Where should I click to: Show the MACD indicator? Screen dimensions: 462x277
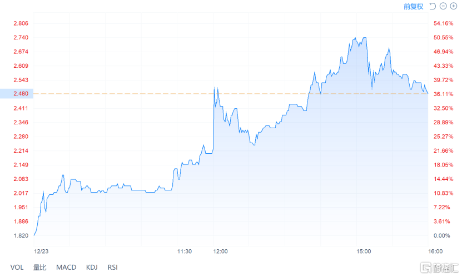(x=66, y=268)
